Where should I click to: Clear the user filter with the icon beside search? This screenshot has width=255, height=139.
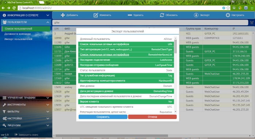click(x=252, y=23)
